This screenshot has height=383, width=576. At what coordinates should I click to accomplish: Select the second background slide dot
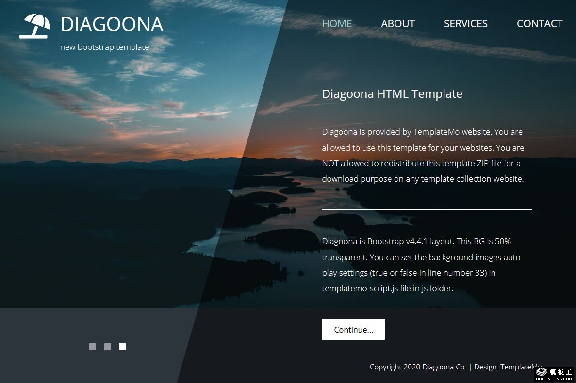coord(108,347)
